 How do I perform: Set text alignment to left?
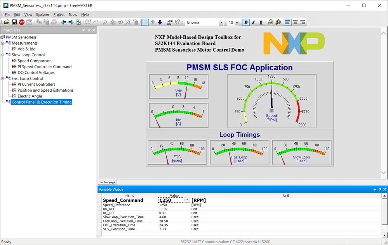click(x=287, y=22)
